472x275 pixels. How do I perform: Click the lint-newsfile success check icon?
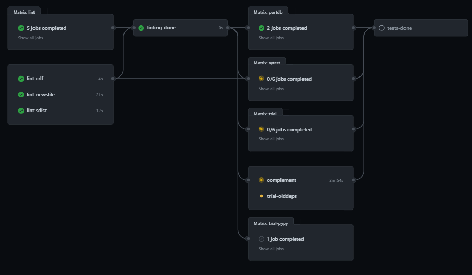point(21,95)
